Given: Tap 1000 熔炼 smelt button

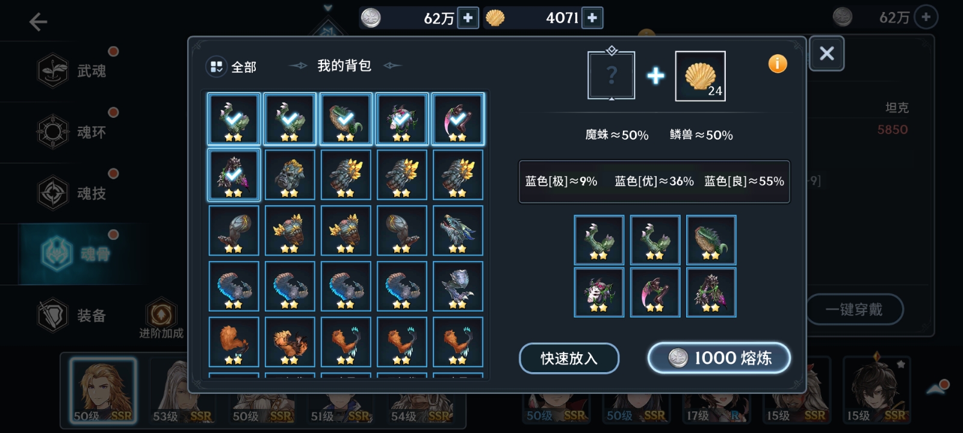Looking at the screenshot, I should click(x=719, y=358).
